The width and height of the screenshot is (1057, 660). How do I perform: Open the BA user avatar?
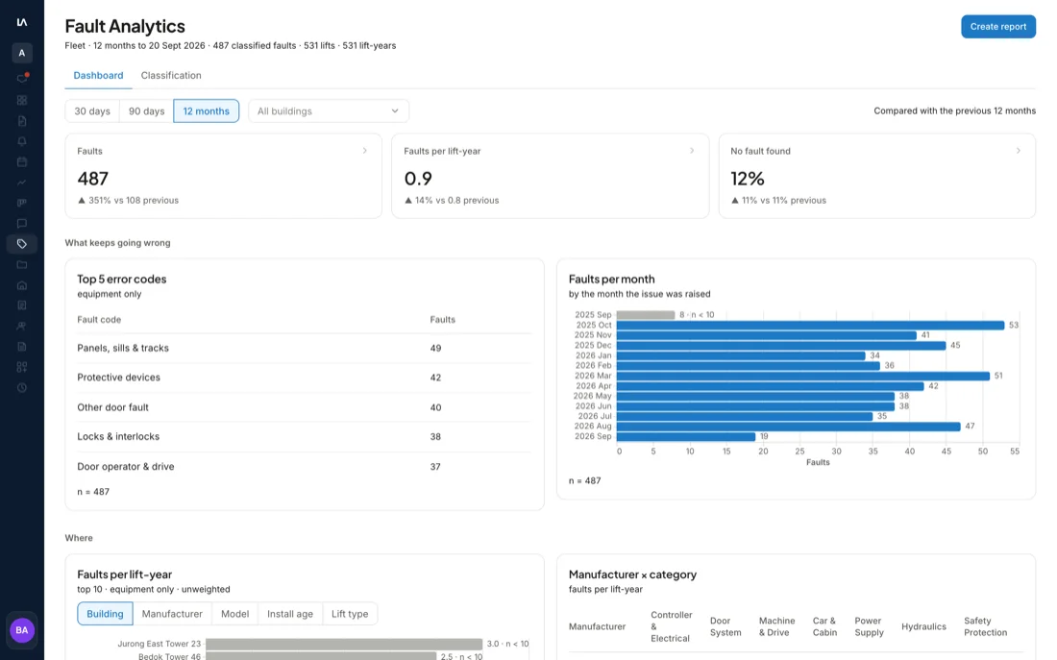coord(21,630)
